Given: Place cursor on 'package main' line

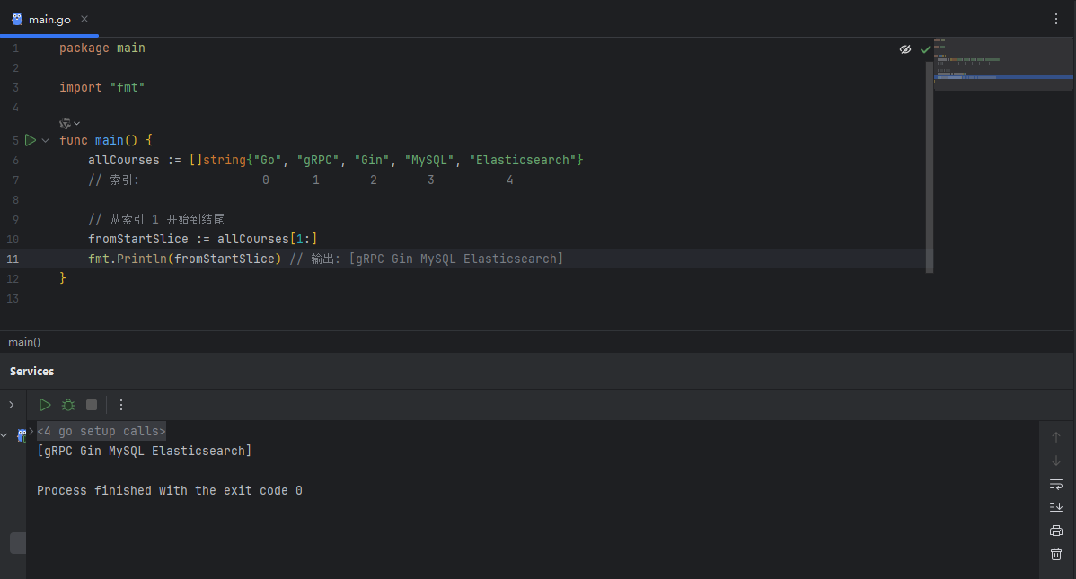Looking at the screenshot, I should tap(102, 48).
